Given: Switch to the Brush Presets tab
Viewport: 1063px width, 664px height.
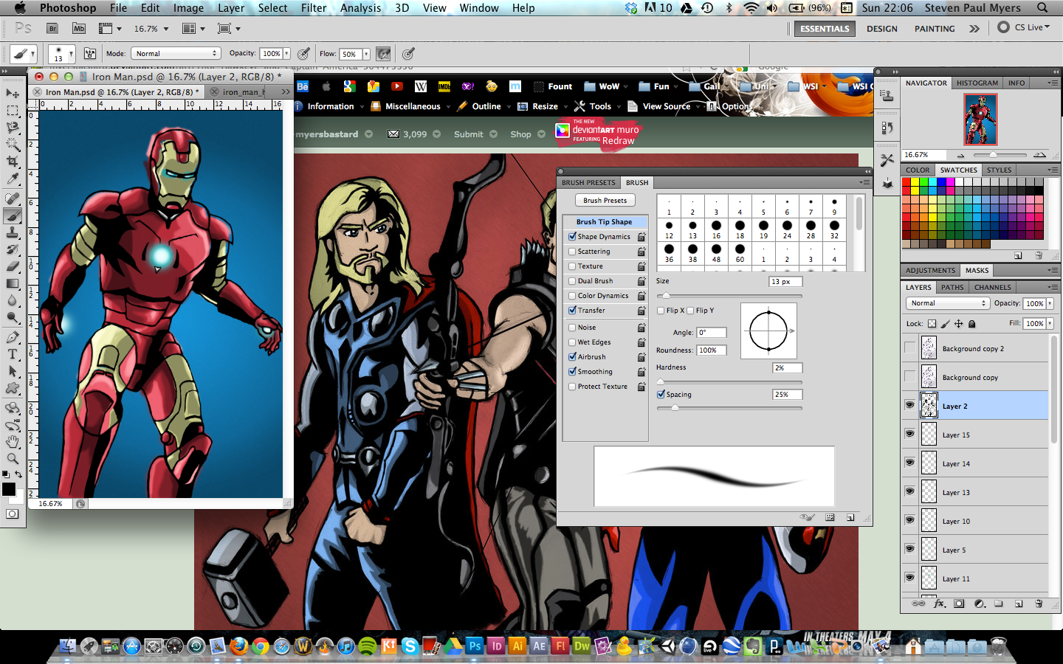Looking at the screenshot, I should point(588,182).
